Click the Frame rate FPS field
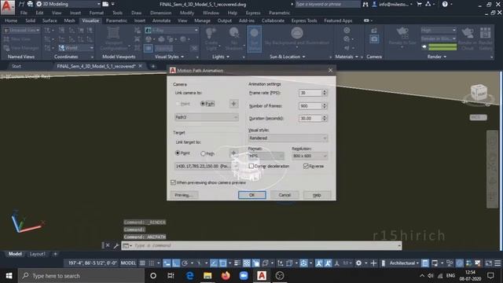Image resolution: width=503 pixels, height=283 pixels. tap(310, 93)
